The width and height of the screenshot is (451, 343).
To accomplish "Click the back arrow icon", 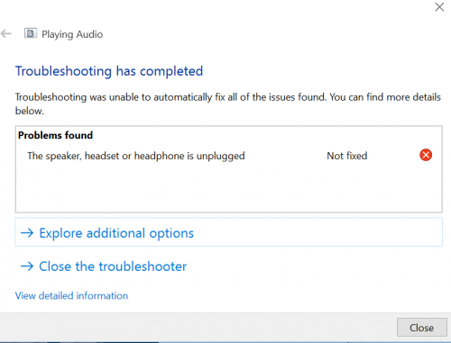I will tap(6, 34).
